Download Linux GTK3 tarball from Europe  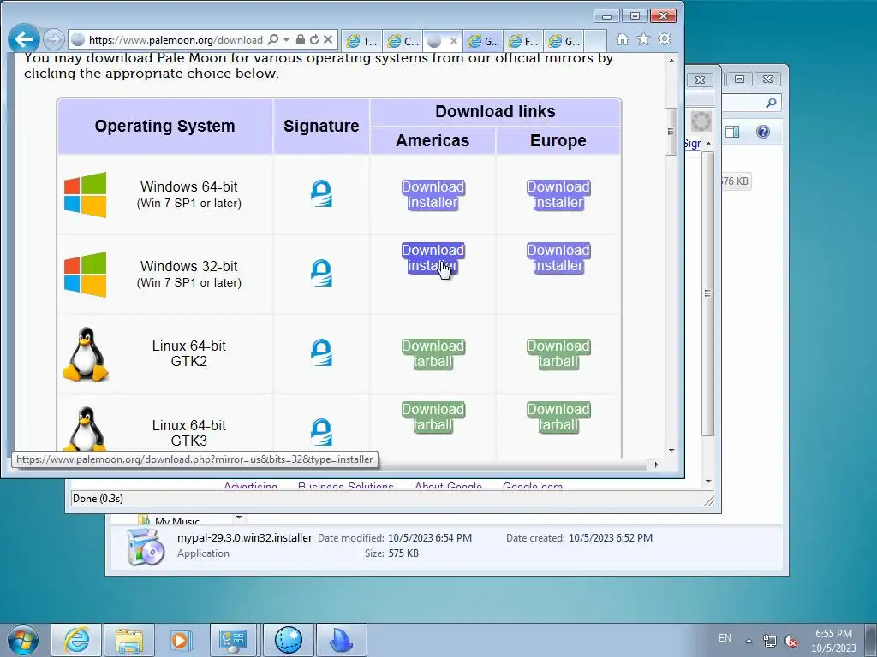point(558,417)
